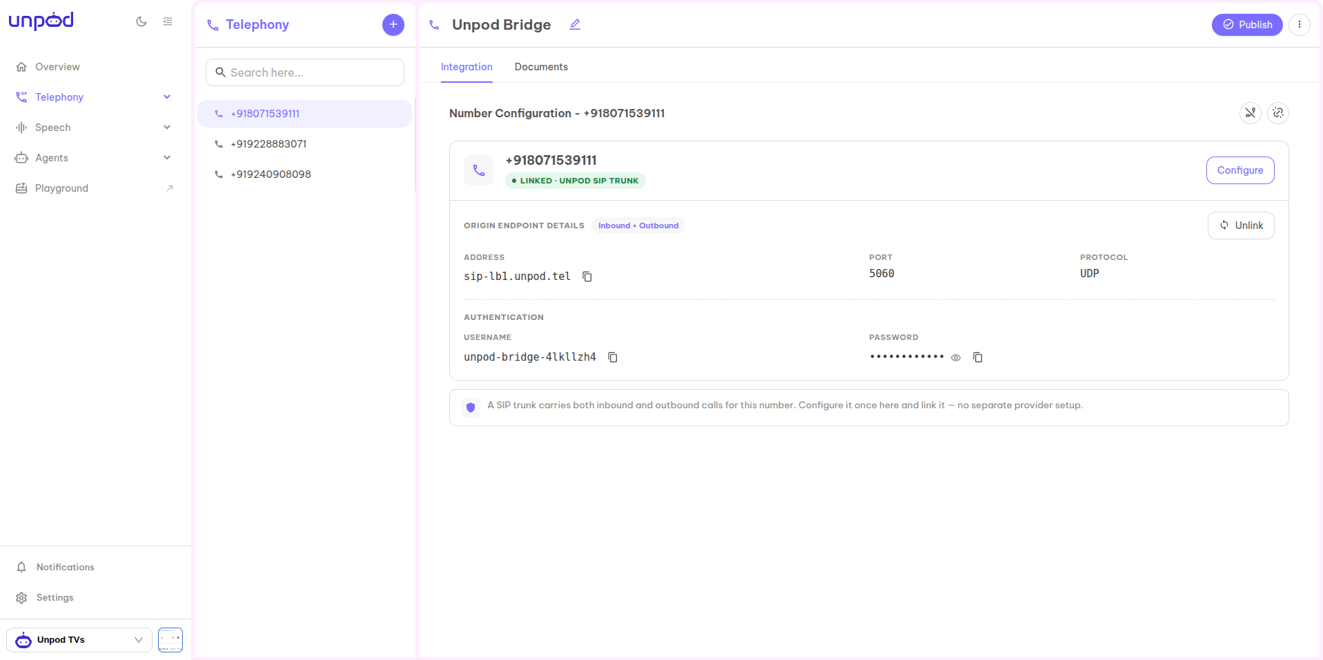The height and width of the screenshot is (660, 1323).
Task: Click the Configure button
Action: tap(1240, 170)
